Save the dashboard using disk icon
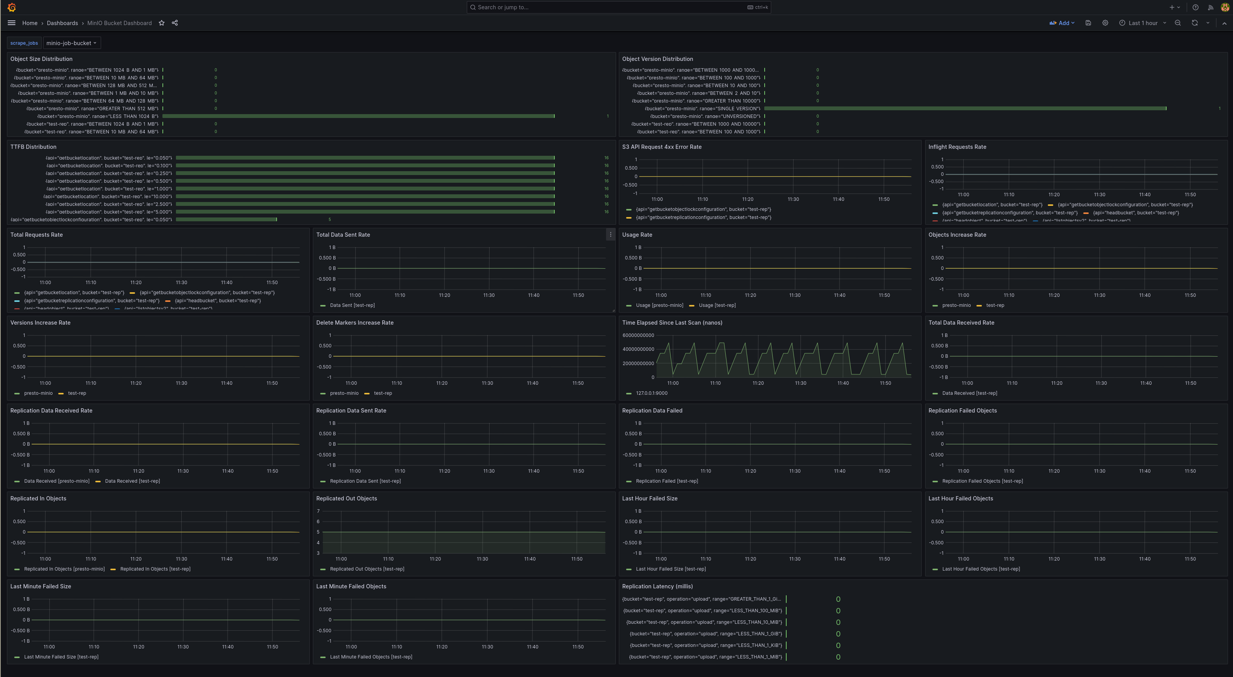 [x=1088, y=23]
